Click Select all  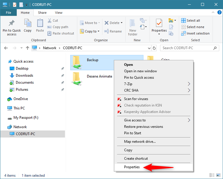[191, 21]
